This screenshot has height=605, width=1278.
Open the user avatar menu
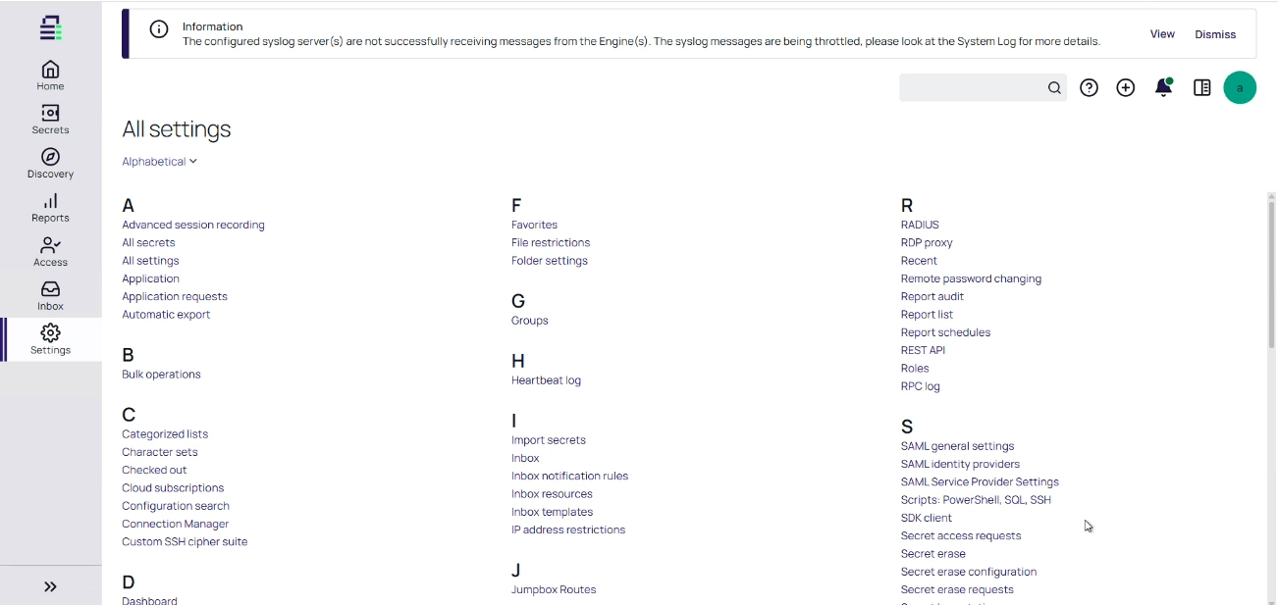[1240, 88]
